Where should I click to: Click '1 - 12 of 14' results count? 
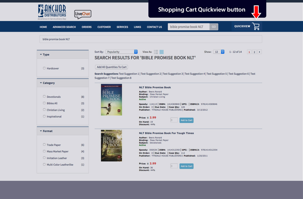tap(235, 52)
